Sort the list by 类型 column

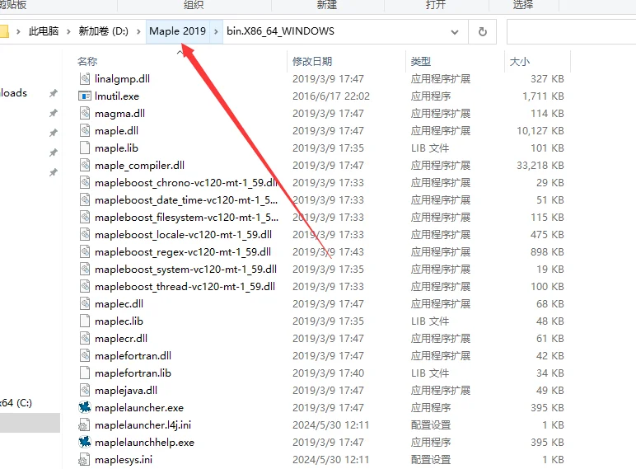pos(421,62)
